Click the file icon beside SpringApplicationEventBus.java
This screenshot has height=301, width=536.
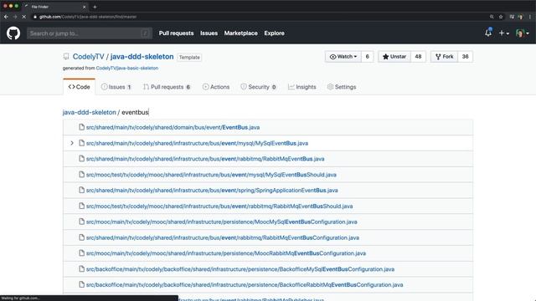(81, 190)
